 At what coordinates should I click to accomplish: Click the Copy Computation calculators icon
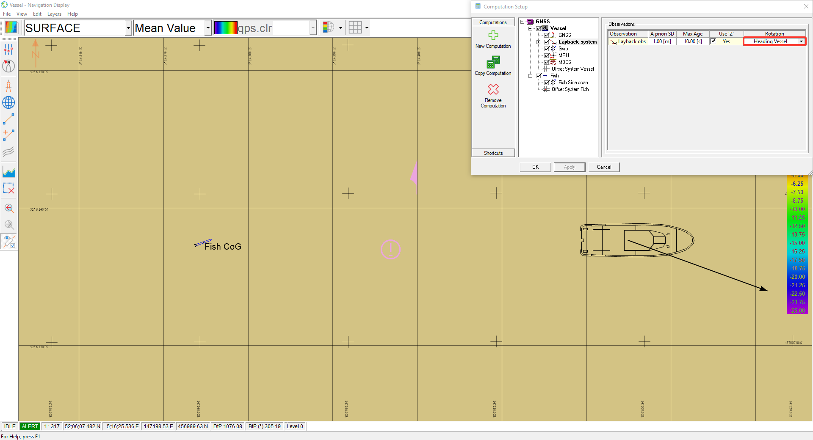(493, 62)
